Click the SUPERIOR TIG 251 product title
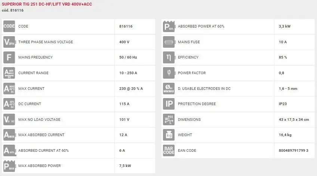317x176 pixels. pos(47,4)
